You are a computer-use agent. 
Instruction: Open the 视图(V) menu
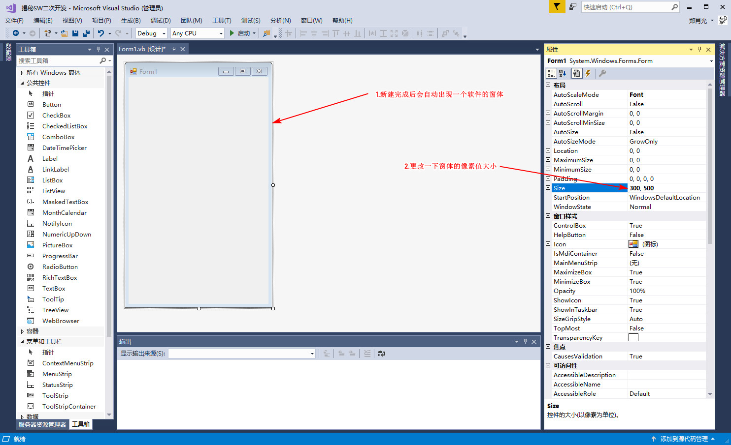click(x=72, y=20)
